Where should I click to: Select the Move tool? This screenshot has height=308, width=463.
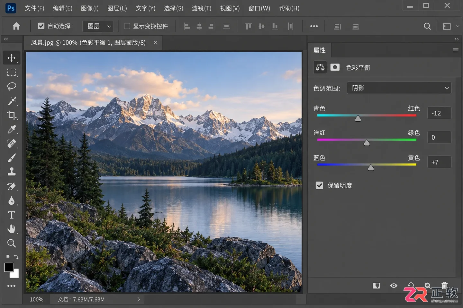point(12,58)
